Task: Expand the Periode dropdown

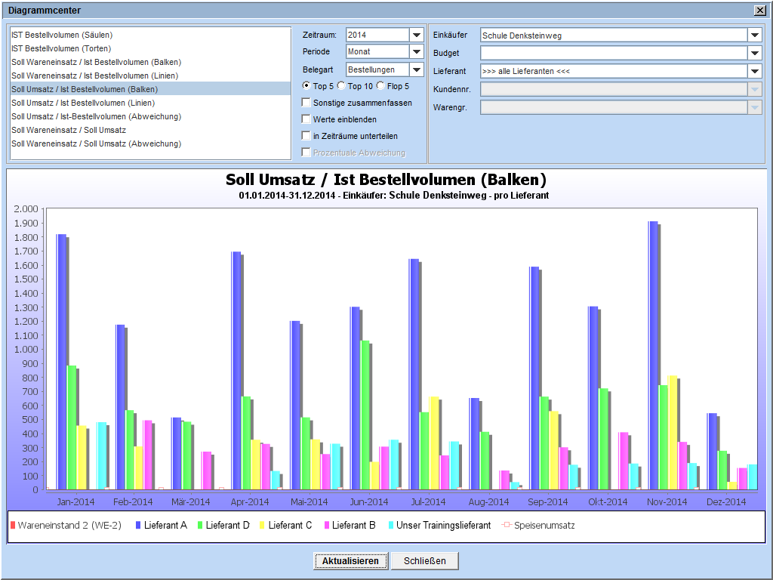Action: click(x=417, y=51)
